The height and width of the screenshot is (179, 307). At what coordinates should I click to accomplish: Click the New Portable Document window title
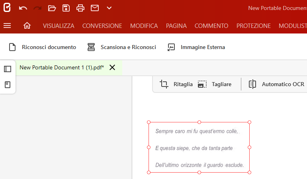(x=278, y=8)
